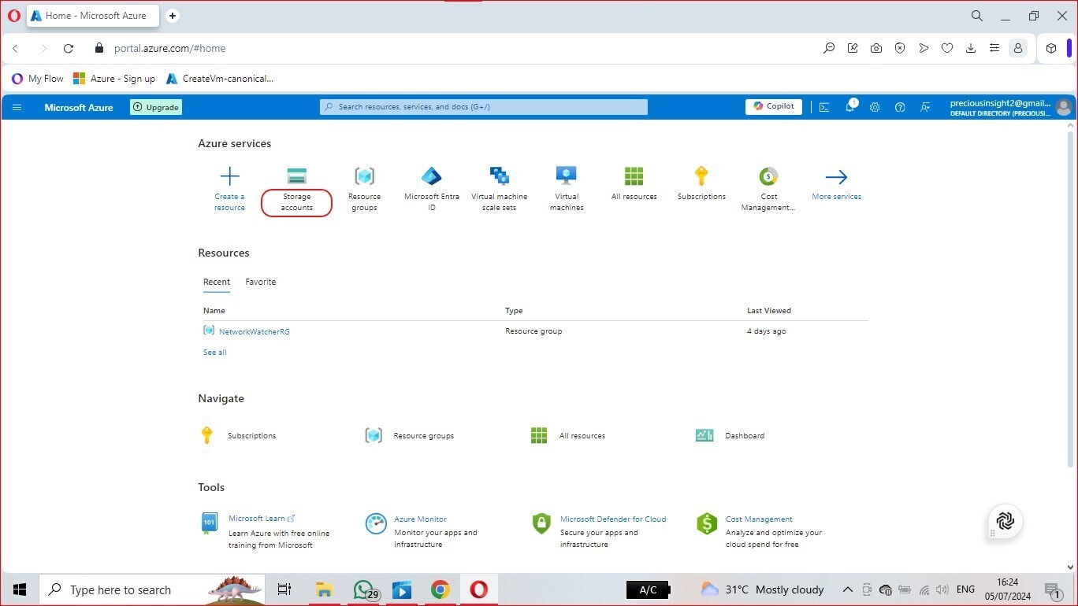
Task: Click the zoom magnifier in address bar
Action: coord(829,48)
